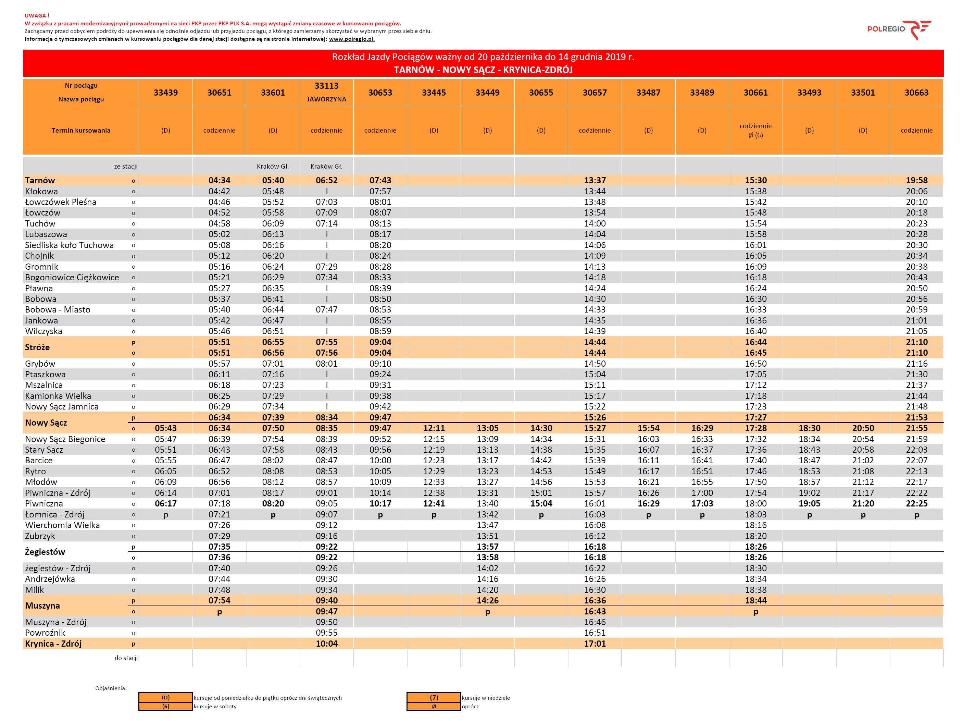Click the Nowy Sącz station label
The height and width of the screenshot is (721, 975).
pos(46,423)
